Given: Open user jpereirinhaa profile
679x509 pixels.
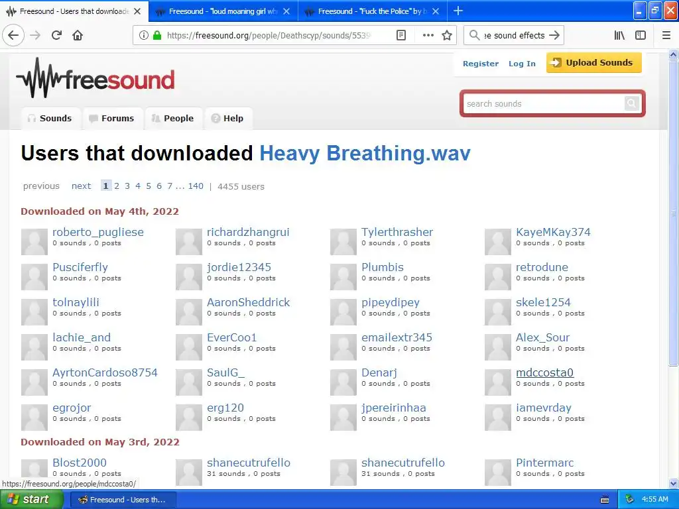Looking at the screenshot, I should pos(394,408).
